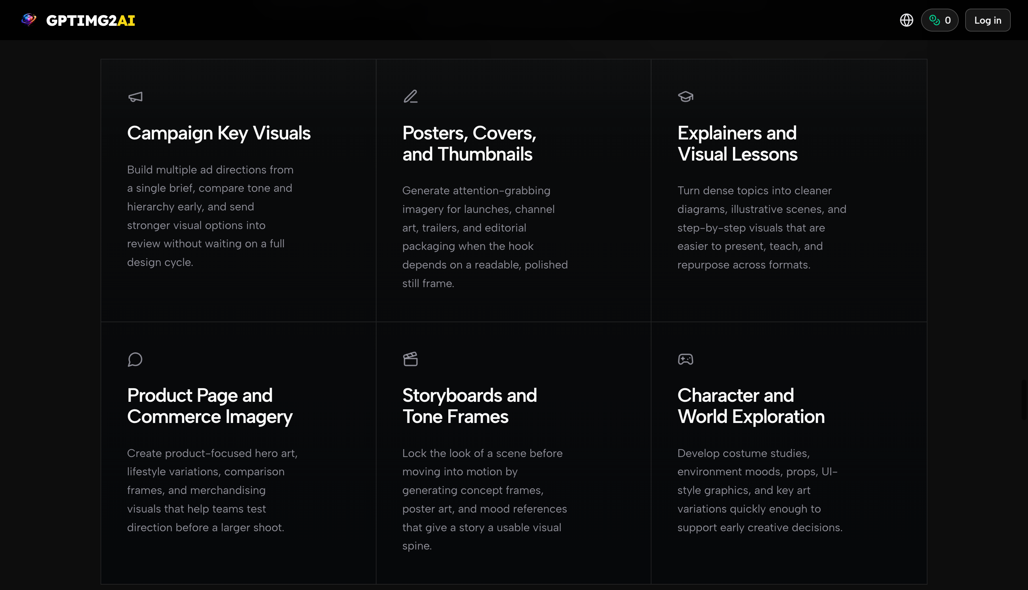Select the Product Page and Commerce Imagery heading
Image resolution: width=1028 pixels, height=590 pixels.
[209, 406]
